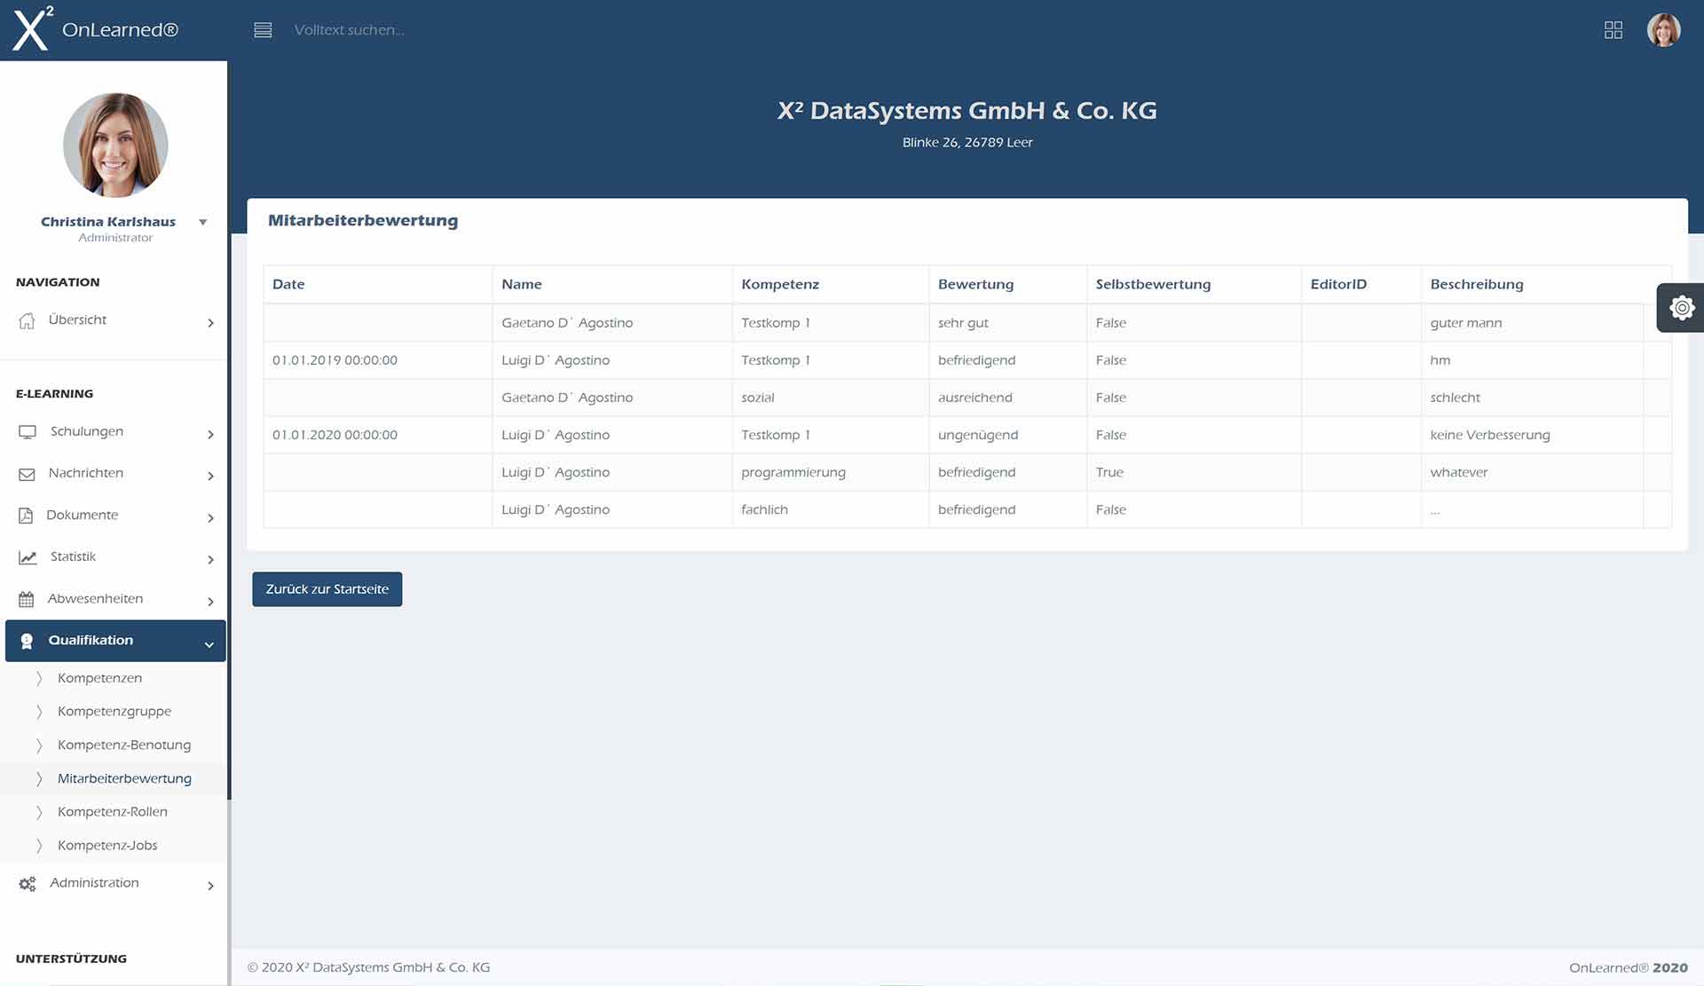Open the Übersicht menu item
The image size is (1704, 986).
[x=115, y=320]
